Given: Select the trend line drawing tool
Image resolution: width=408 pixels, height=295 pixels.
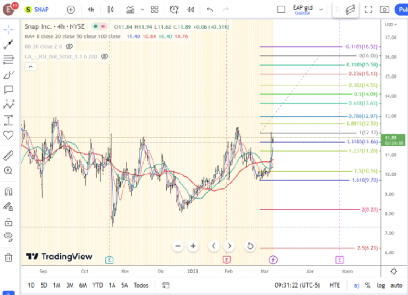Looking at the screenshot, I should click(x=9, y=44).
